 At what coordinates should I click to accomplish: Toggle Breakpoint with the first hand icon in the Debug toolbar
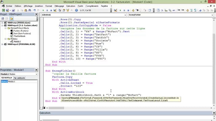[133, 10]
